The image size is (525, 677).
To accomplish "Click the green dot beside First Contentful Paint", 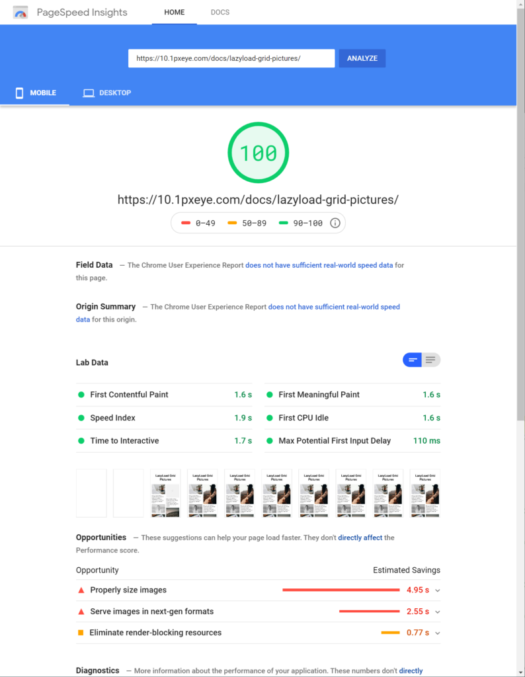I will [81, 395].
